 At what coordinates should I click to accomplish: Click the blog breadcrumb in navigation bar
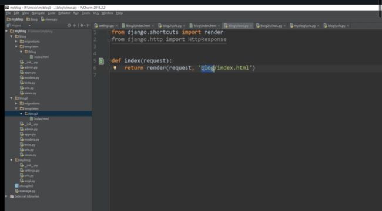tap(32, 19)
